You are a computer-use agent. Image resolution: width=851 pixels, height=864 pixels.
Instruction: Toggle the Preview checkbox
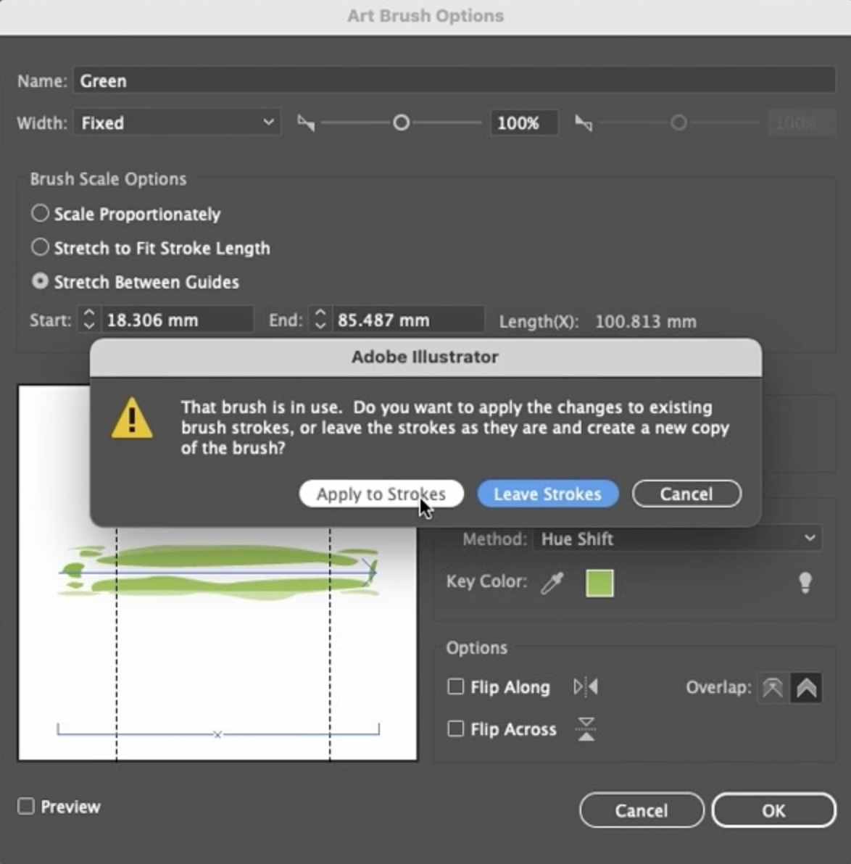pos(26,806)
